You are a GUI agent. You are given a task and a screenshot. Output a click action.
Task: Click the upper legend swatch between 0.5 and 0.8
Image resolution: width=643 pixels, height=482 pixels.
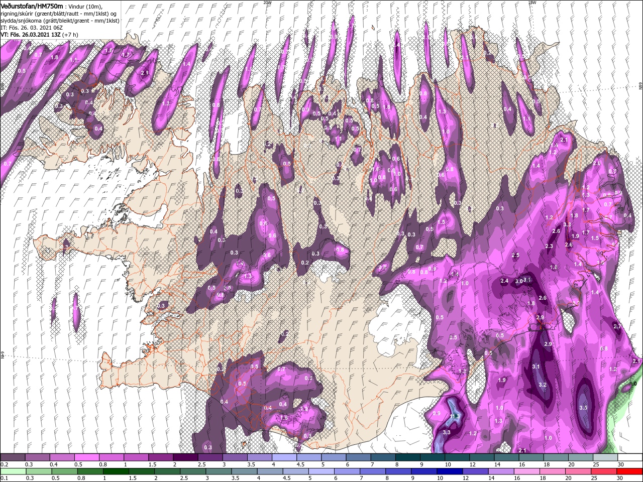[86, 457]
